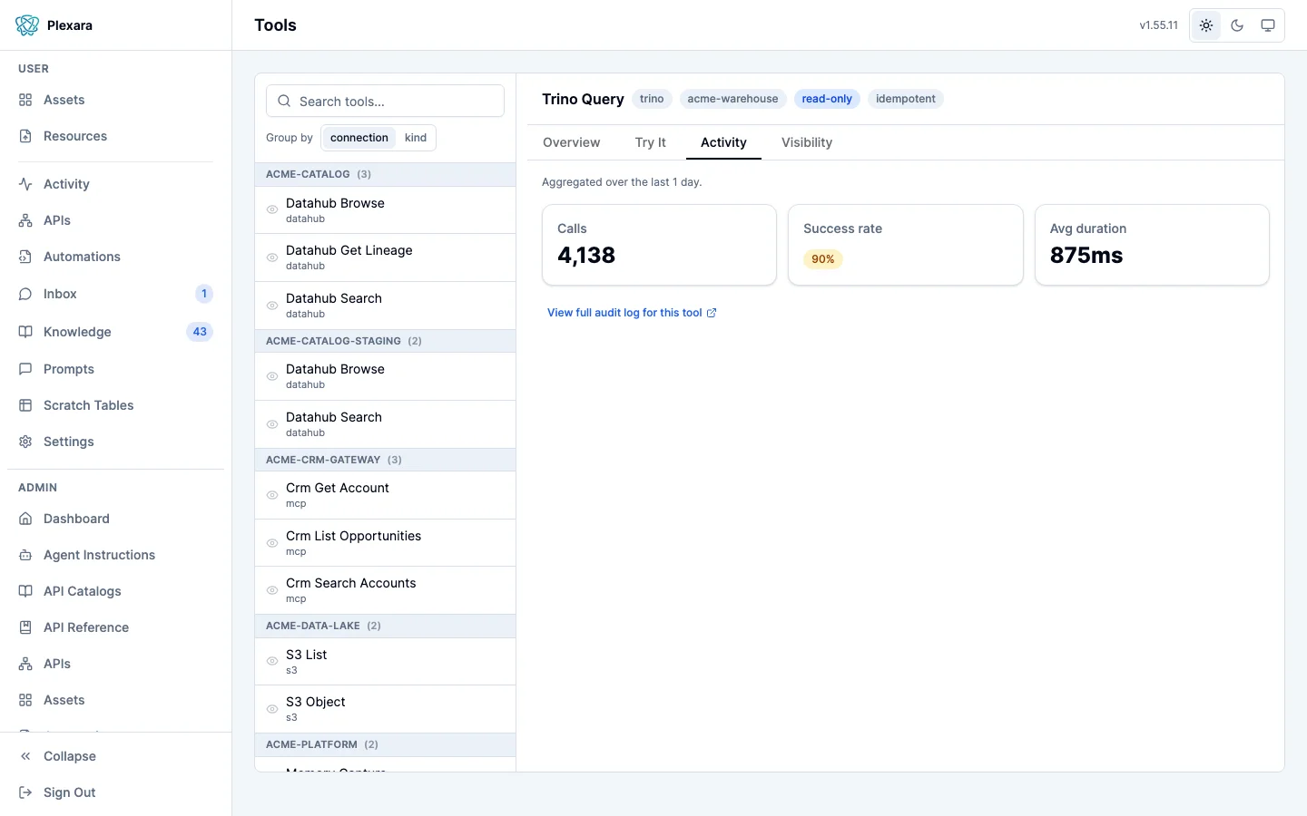Toggle visibility of Crm List Opportunities
The height and width of the screenshot is (816, 1307).
click(x=272, y=543)
